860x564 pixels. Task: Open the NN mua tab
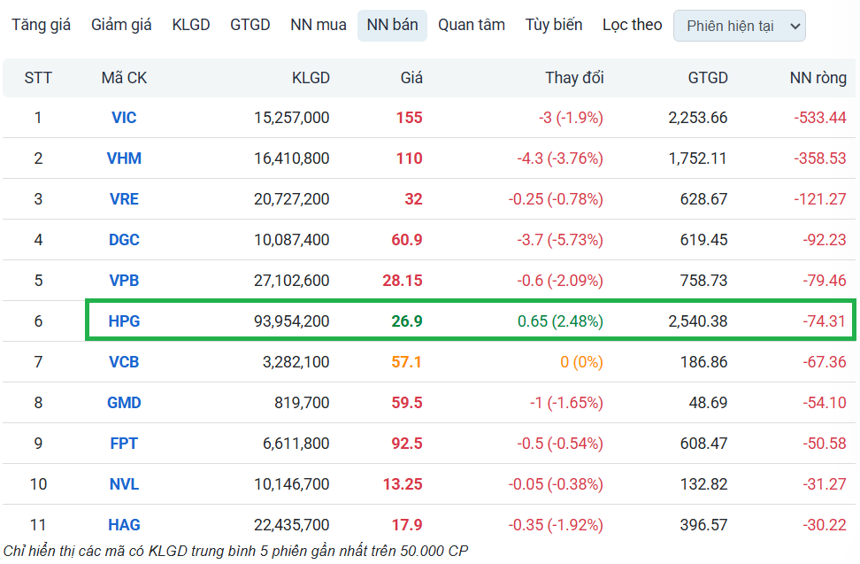point(319,25)
